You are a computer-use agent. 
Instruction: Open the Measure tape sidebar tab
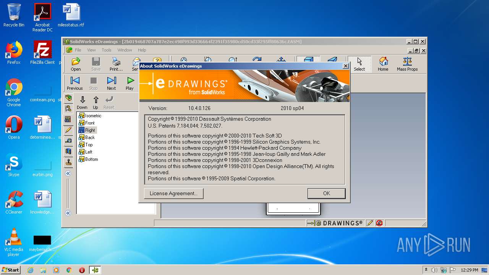point(68,141)
